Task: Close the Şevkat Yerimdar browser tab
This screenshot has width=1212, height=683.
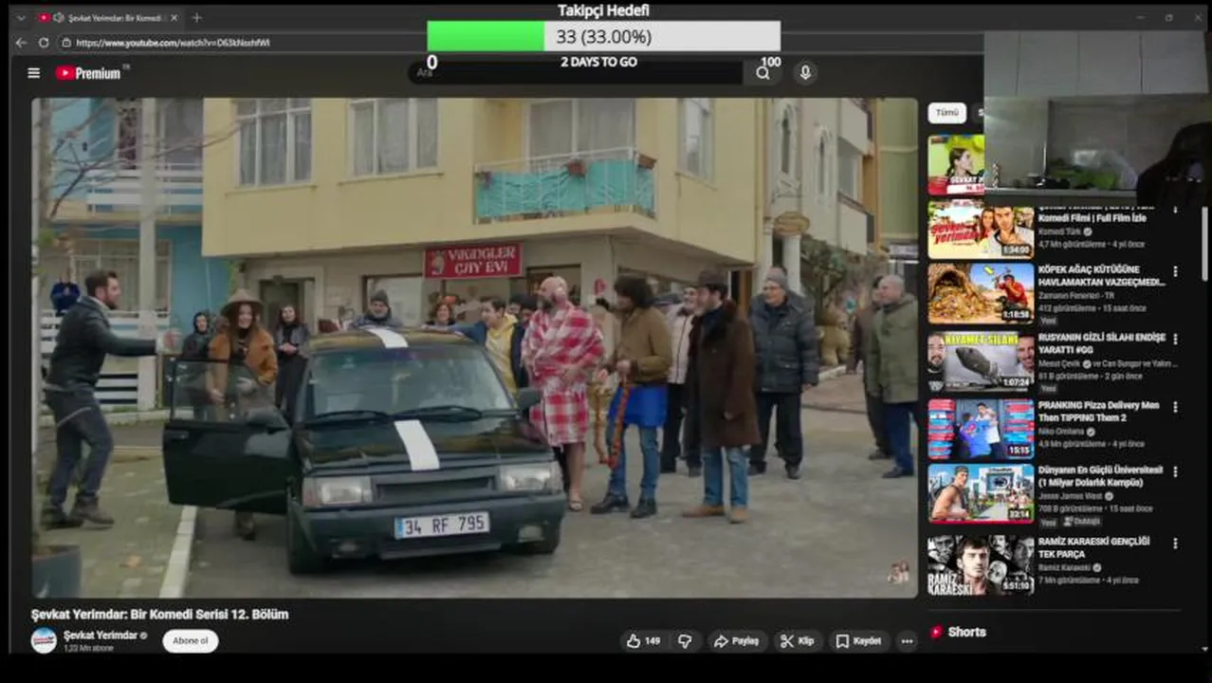Action: (174, 18)
